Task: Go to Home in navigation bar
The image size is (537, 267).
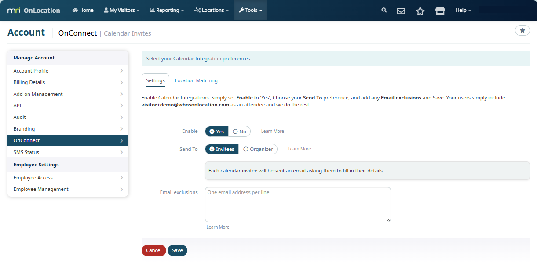Action: (x=83, y=10)
